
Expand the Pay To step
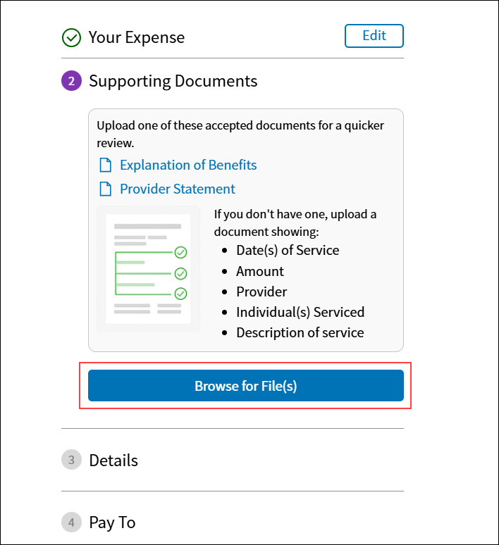[112, 522]
